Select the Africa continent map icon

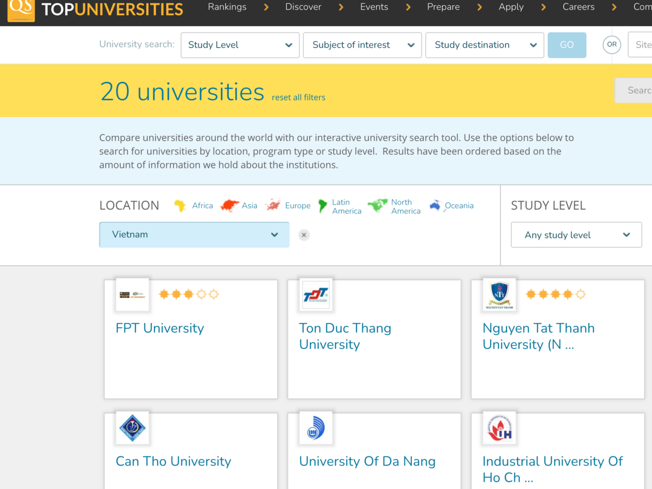(x=180, y=206)
